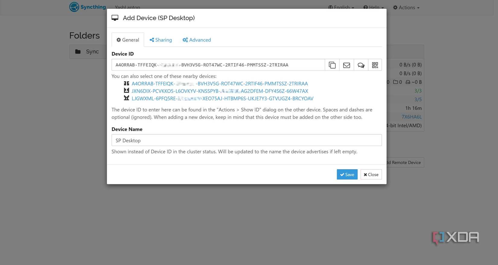
Task: Switch to the Advanced tab
Action: click(x=196, y=40)
